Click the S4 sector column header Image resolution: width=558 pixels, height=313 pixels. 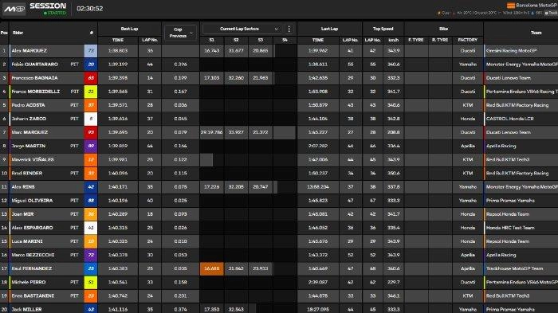click(x=285, y=40)
